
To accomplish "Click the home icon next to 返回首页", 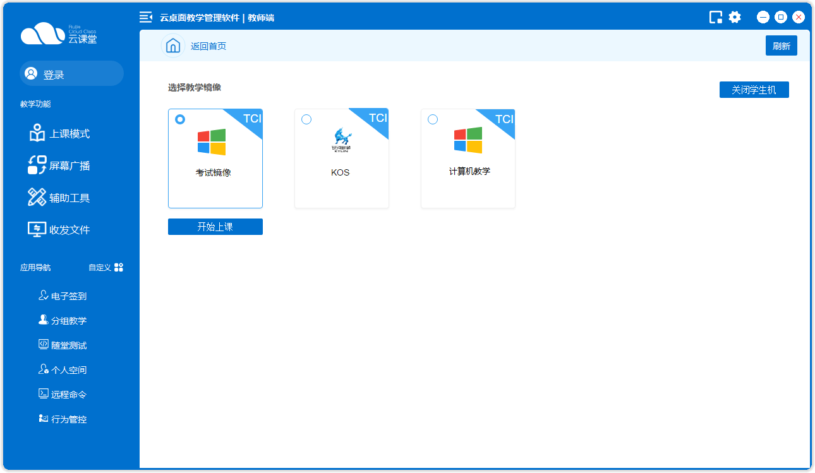I will [x=172, y=46].
